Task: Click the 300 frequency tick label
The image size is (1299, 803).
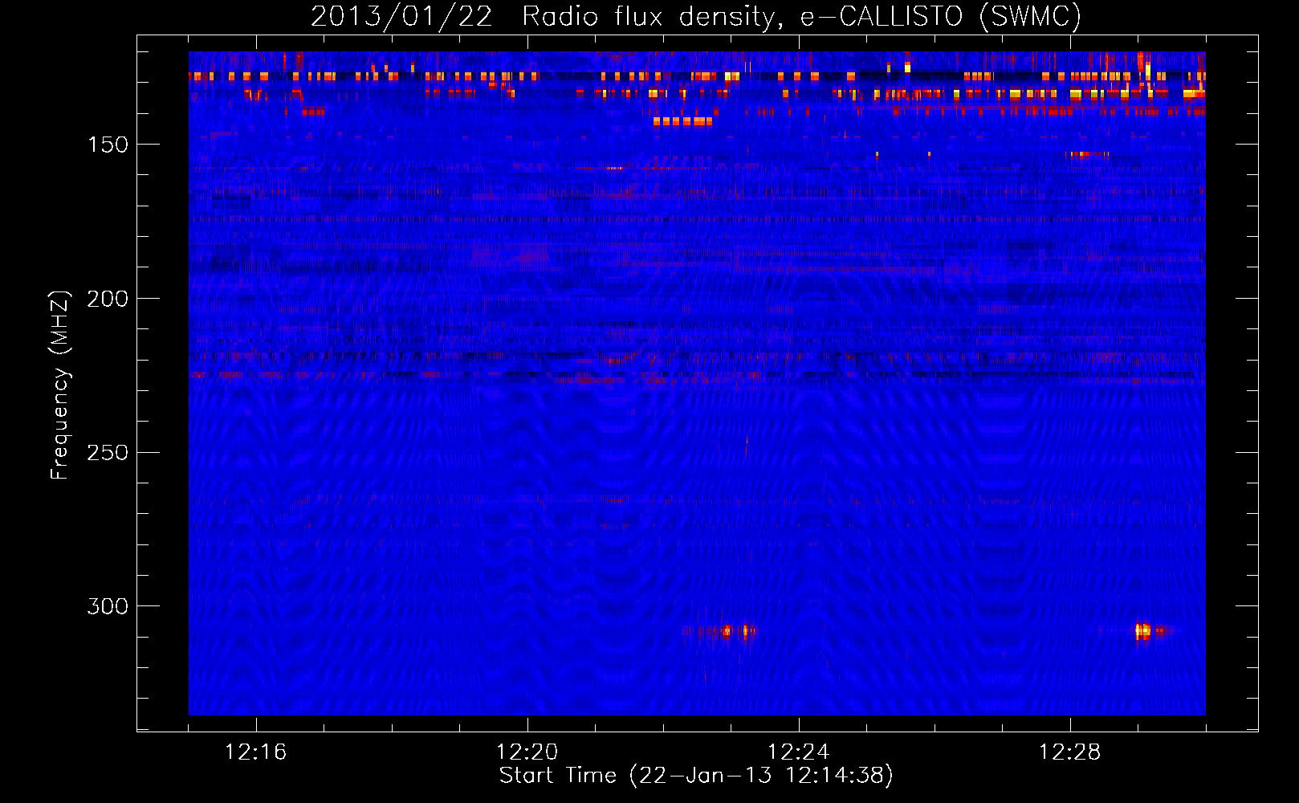Action: click(108, 606)
